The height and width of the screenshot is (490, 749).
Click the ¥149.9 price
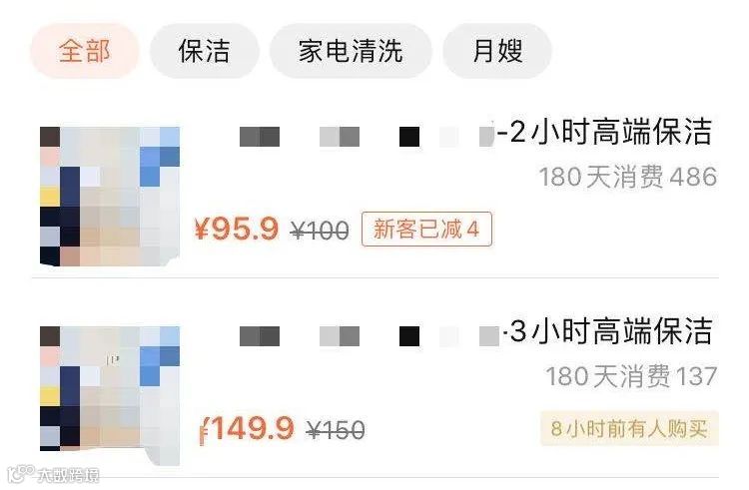coord(247,428)
